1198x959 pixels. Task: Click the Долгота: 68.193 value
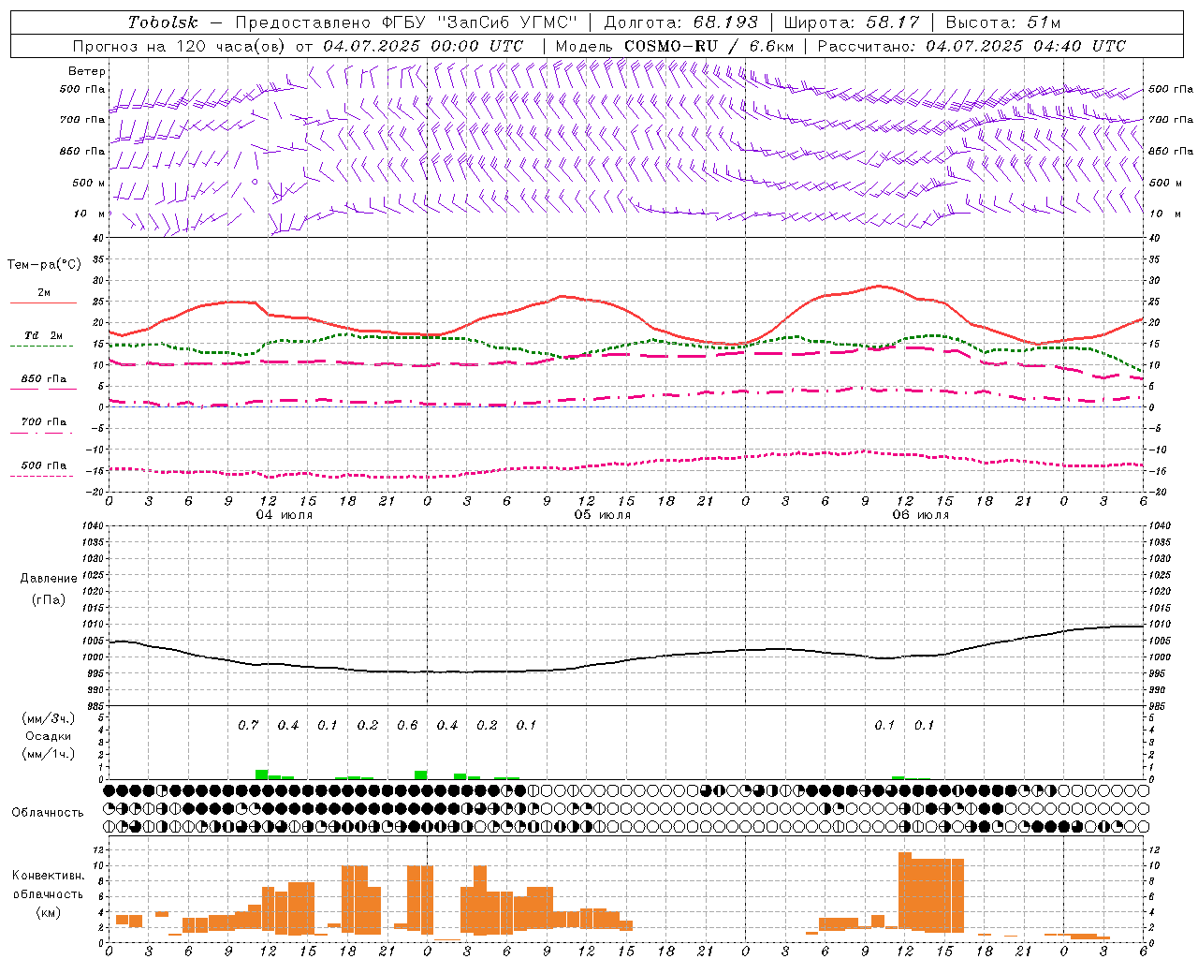(680, 22)
